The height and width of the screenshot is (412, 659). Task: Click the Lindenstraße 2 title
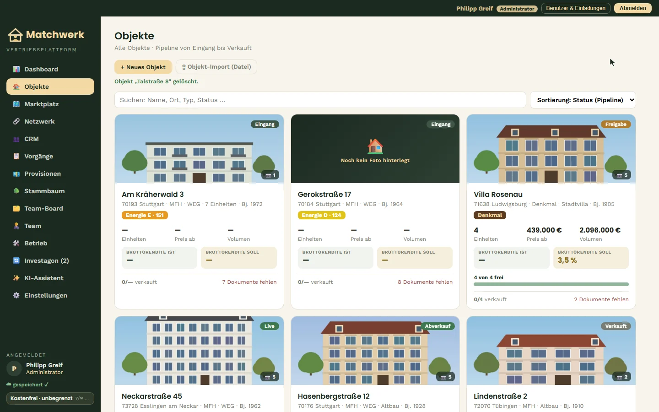tap(500, 396)
